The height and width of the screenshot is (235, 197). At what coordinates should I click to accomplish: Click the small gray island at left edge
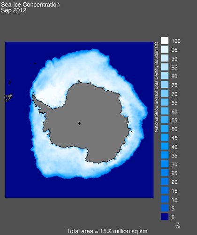click(x=9, y=97)
